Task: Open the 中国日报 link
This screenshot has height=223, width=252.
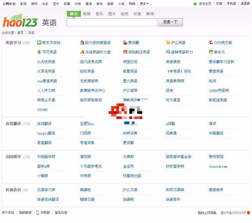Action: click(130, 62)
